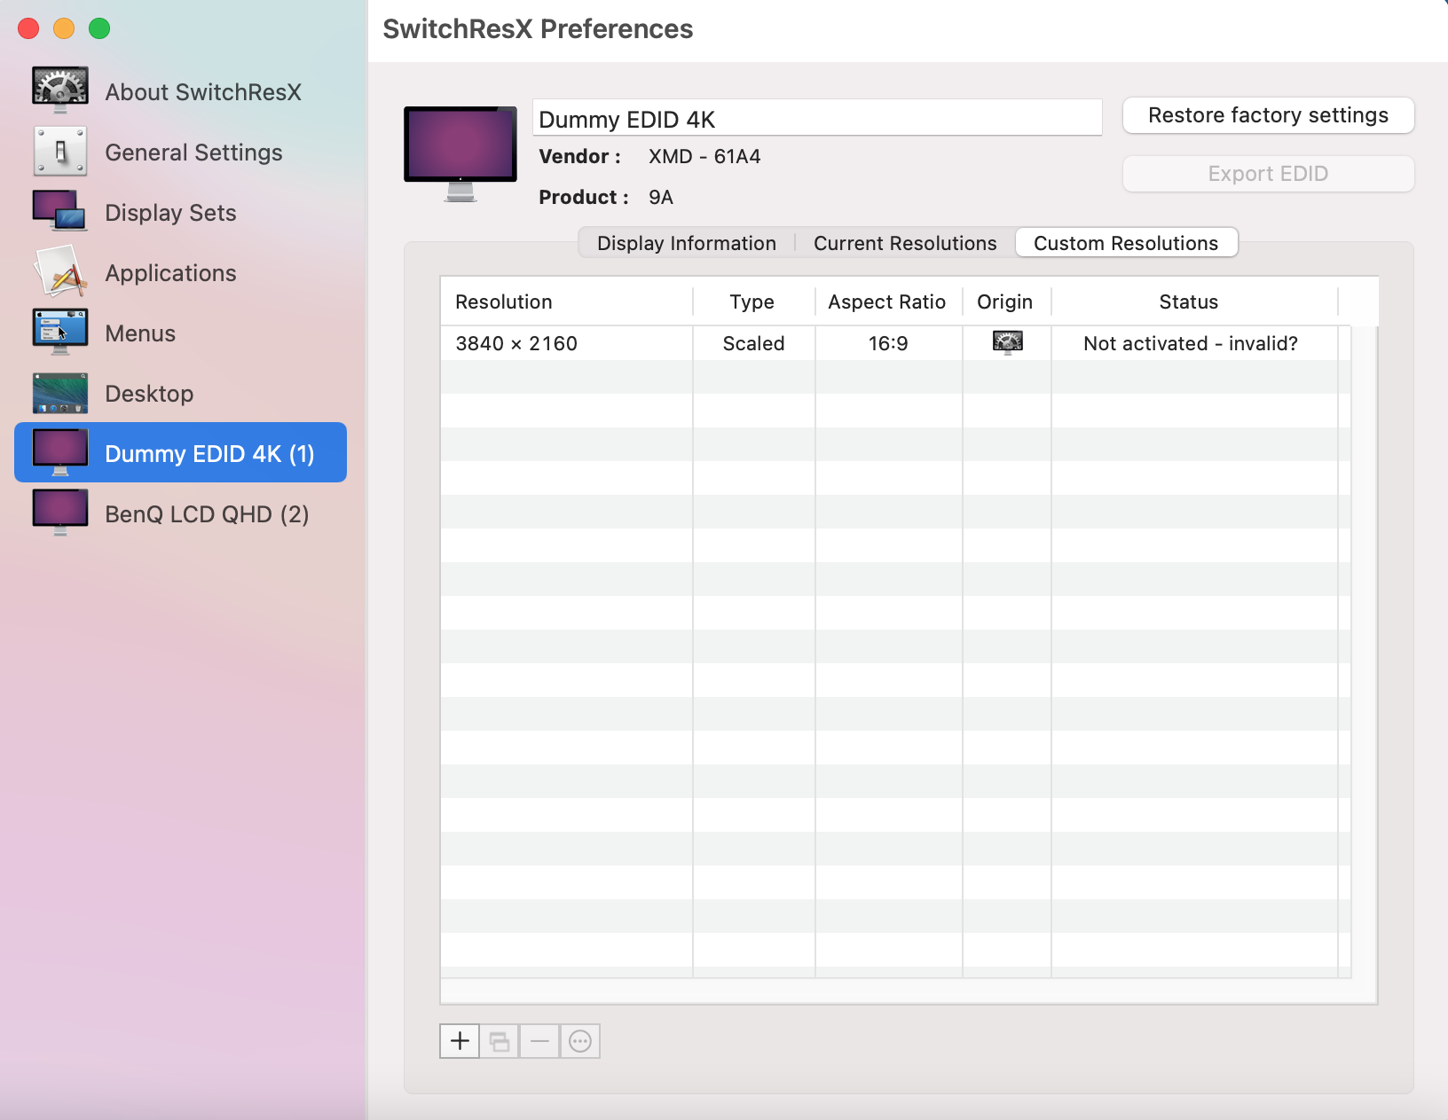Select the 3840 × 2160 resolution row

(568, 343)
